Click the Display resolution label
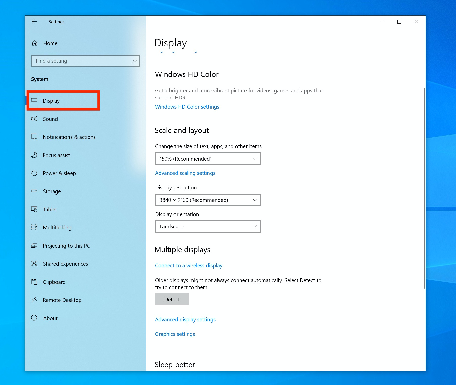The width and height of the screenshot is (456, 385). click(x=176, y=188)
